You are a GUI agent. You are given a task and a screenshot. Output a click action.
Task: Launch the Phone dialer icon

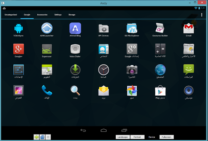47,90
